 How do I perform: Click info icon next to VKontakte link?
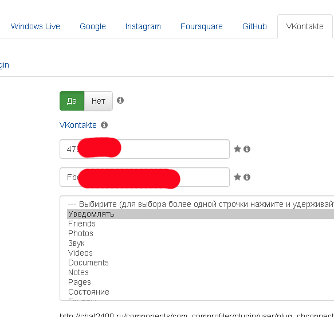[104, 125]
